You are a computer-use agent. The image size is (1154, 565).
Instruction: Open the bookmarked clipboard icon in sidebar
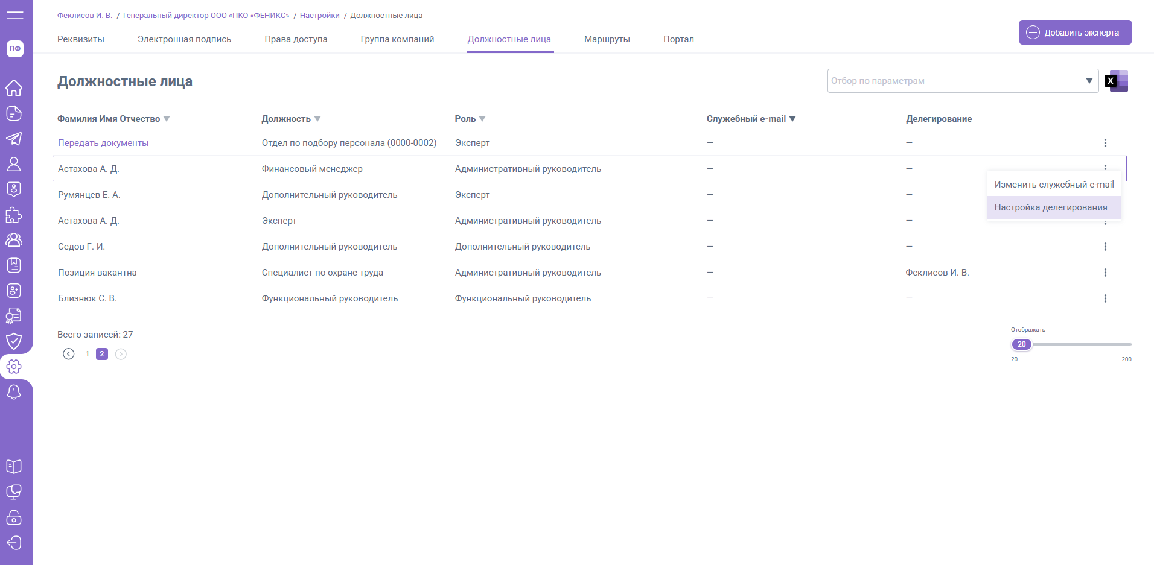14,265
